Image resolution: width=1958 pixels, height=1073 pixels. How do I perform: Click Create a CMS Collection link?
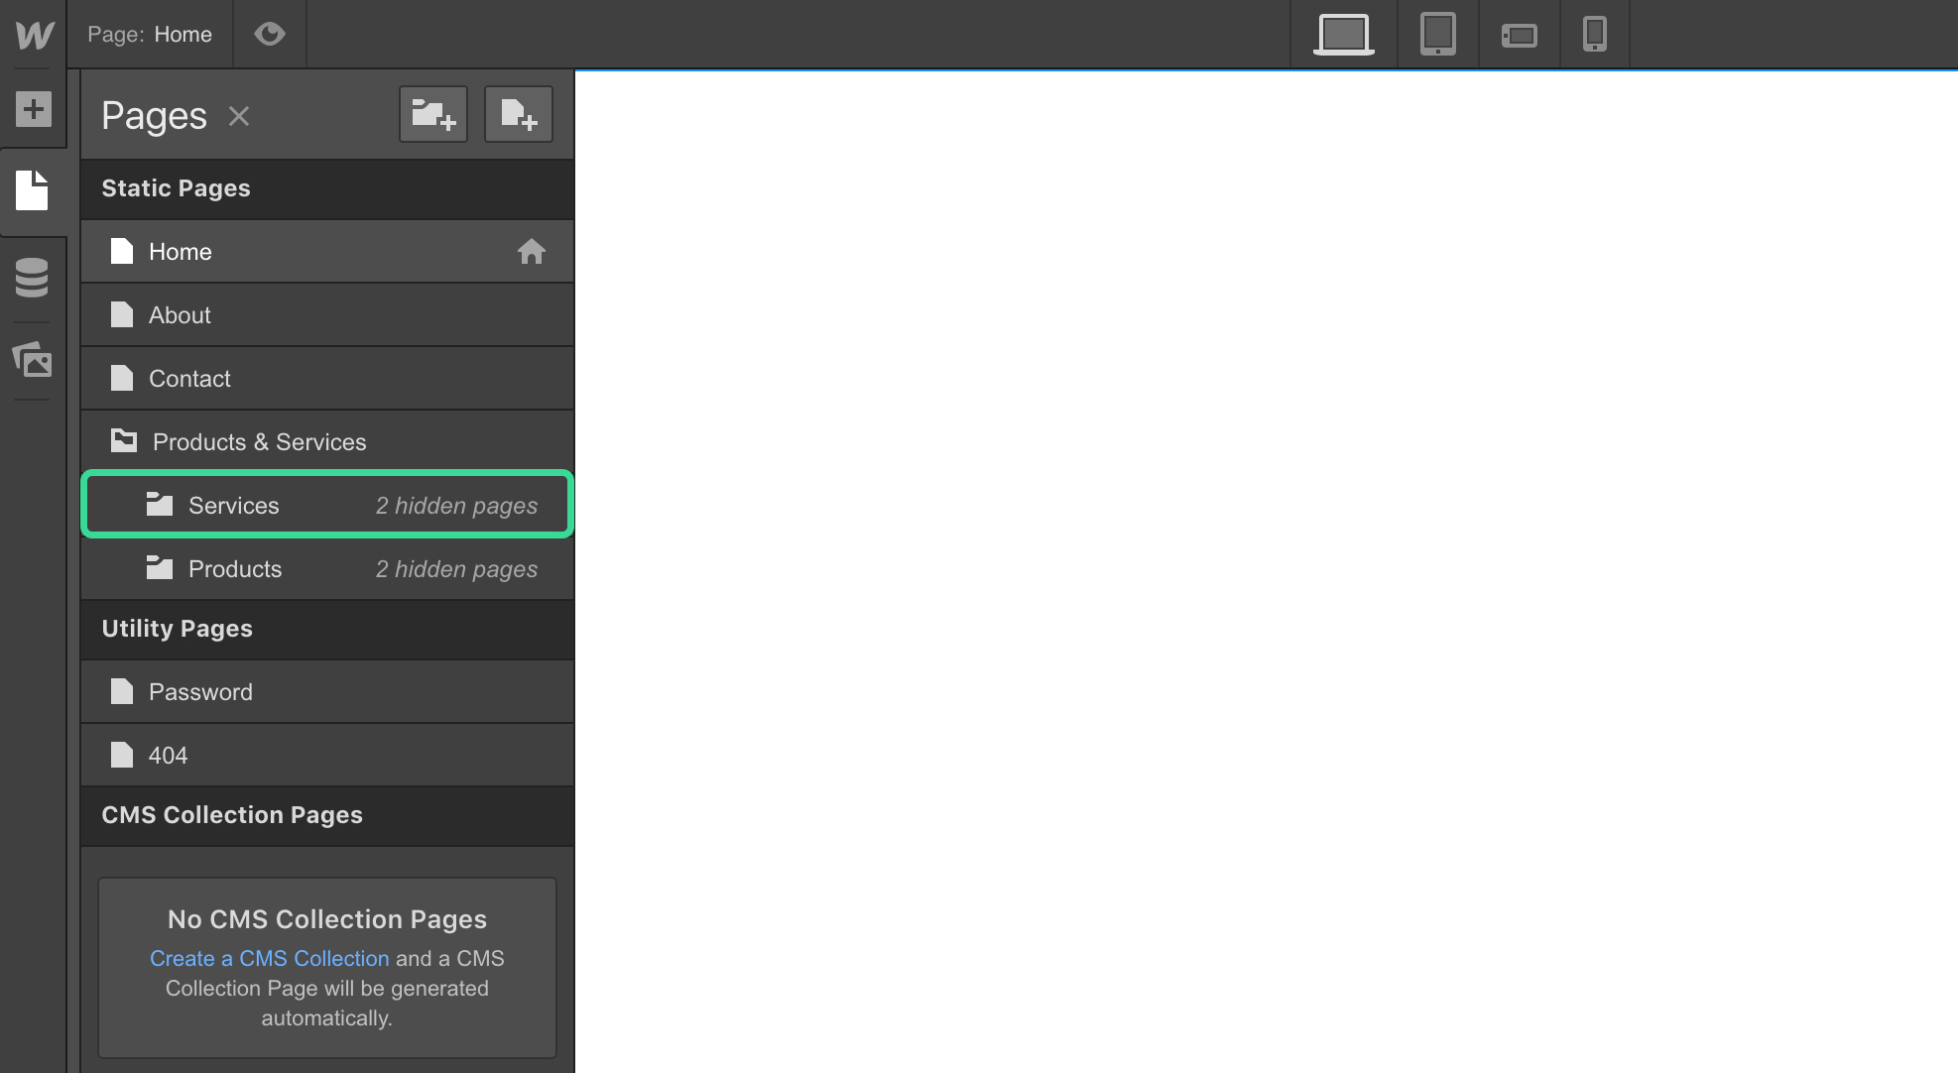point(269,958)
